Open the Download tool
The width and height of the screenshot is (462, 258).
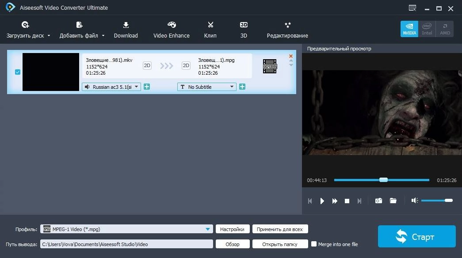(x=126, y=30)
